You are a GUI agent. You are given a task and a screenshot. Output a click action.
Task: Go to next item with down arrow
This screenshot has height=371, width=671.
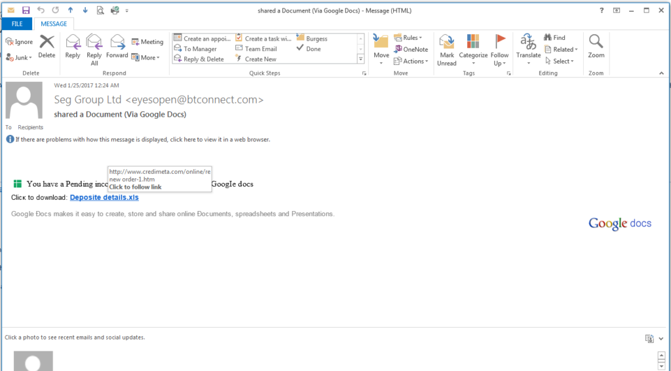85,10
